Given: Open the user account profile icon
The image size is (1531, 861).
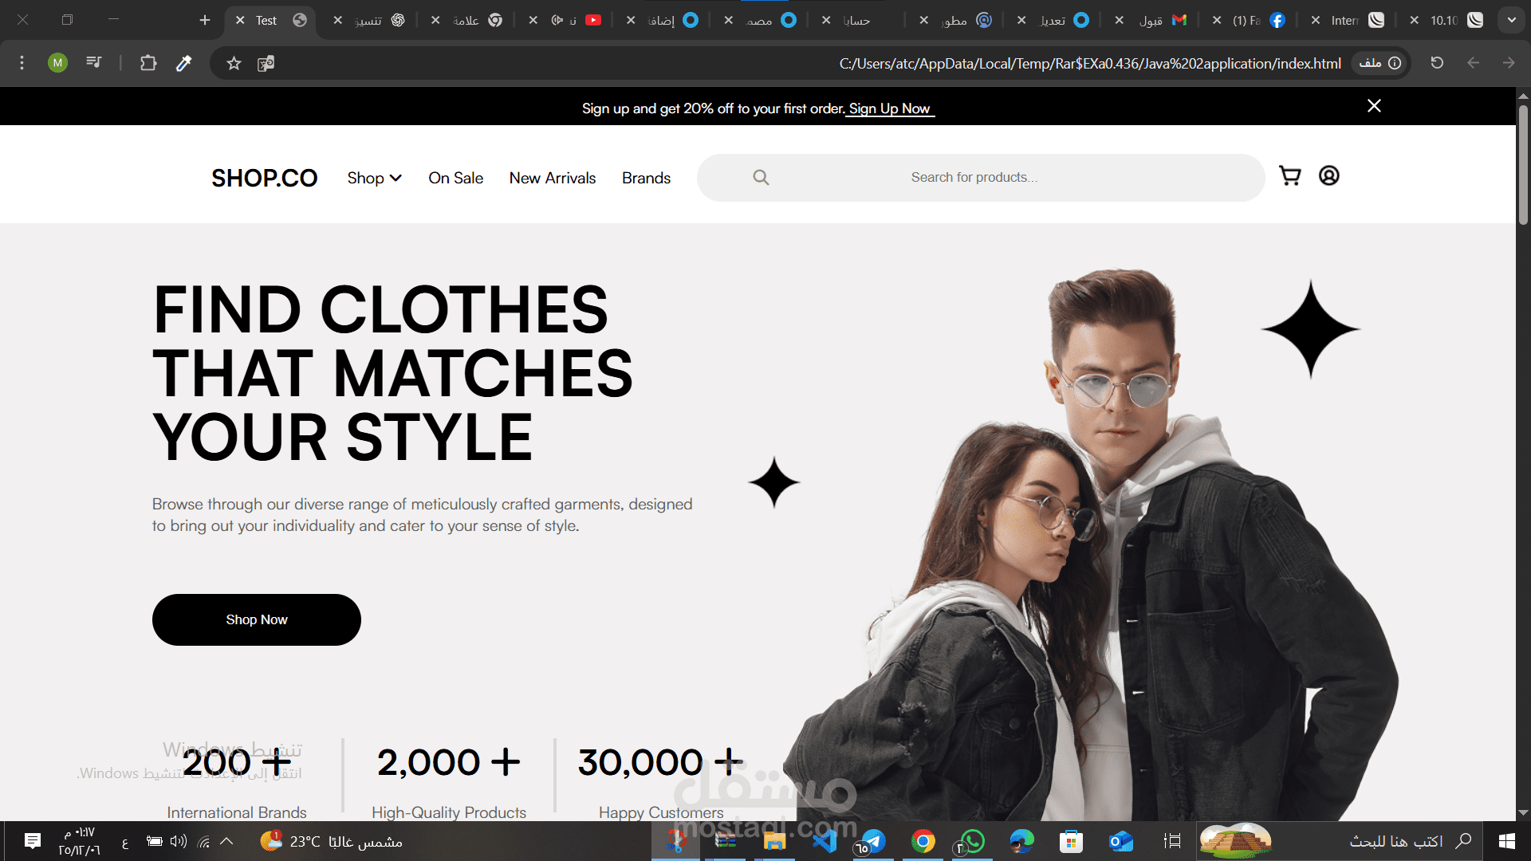Looking at the screenshot, I should coord(1328,175).
